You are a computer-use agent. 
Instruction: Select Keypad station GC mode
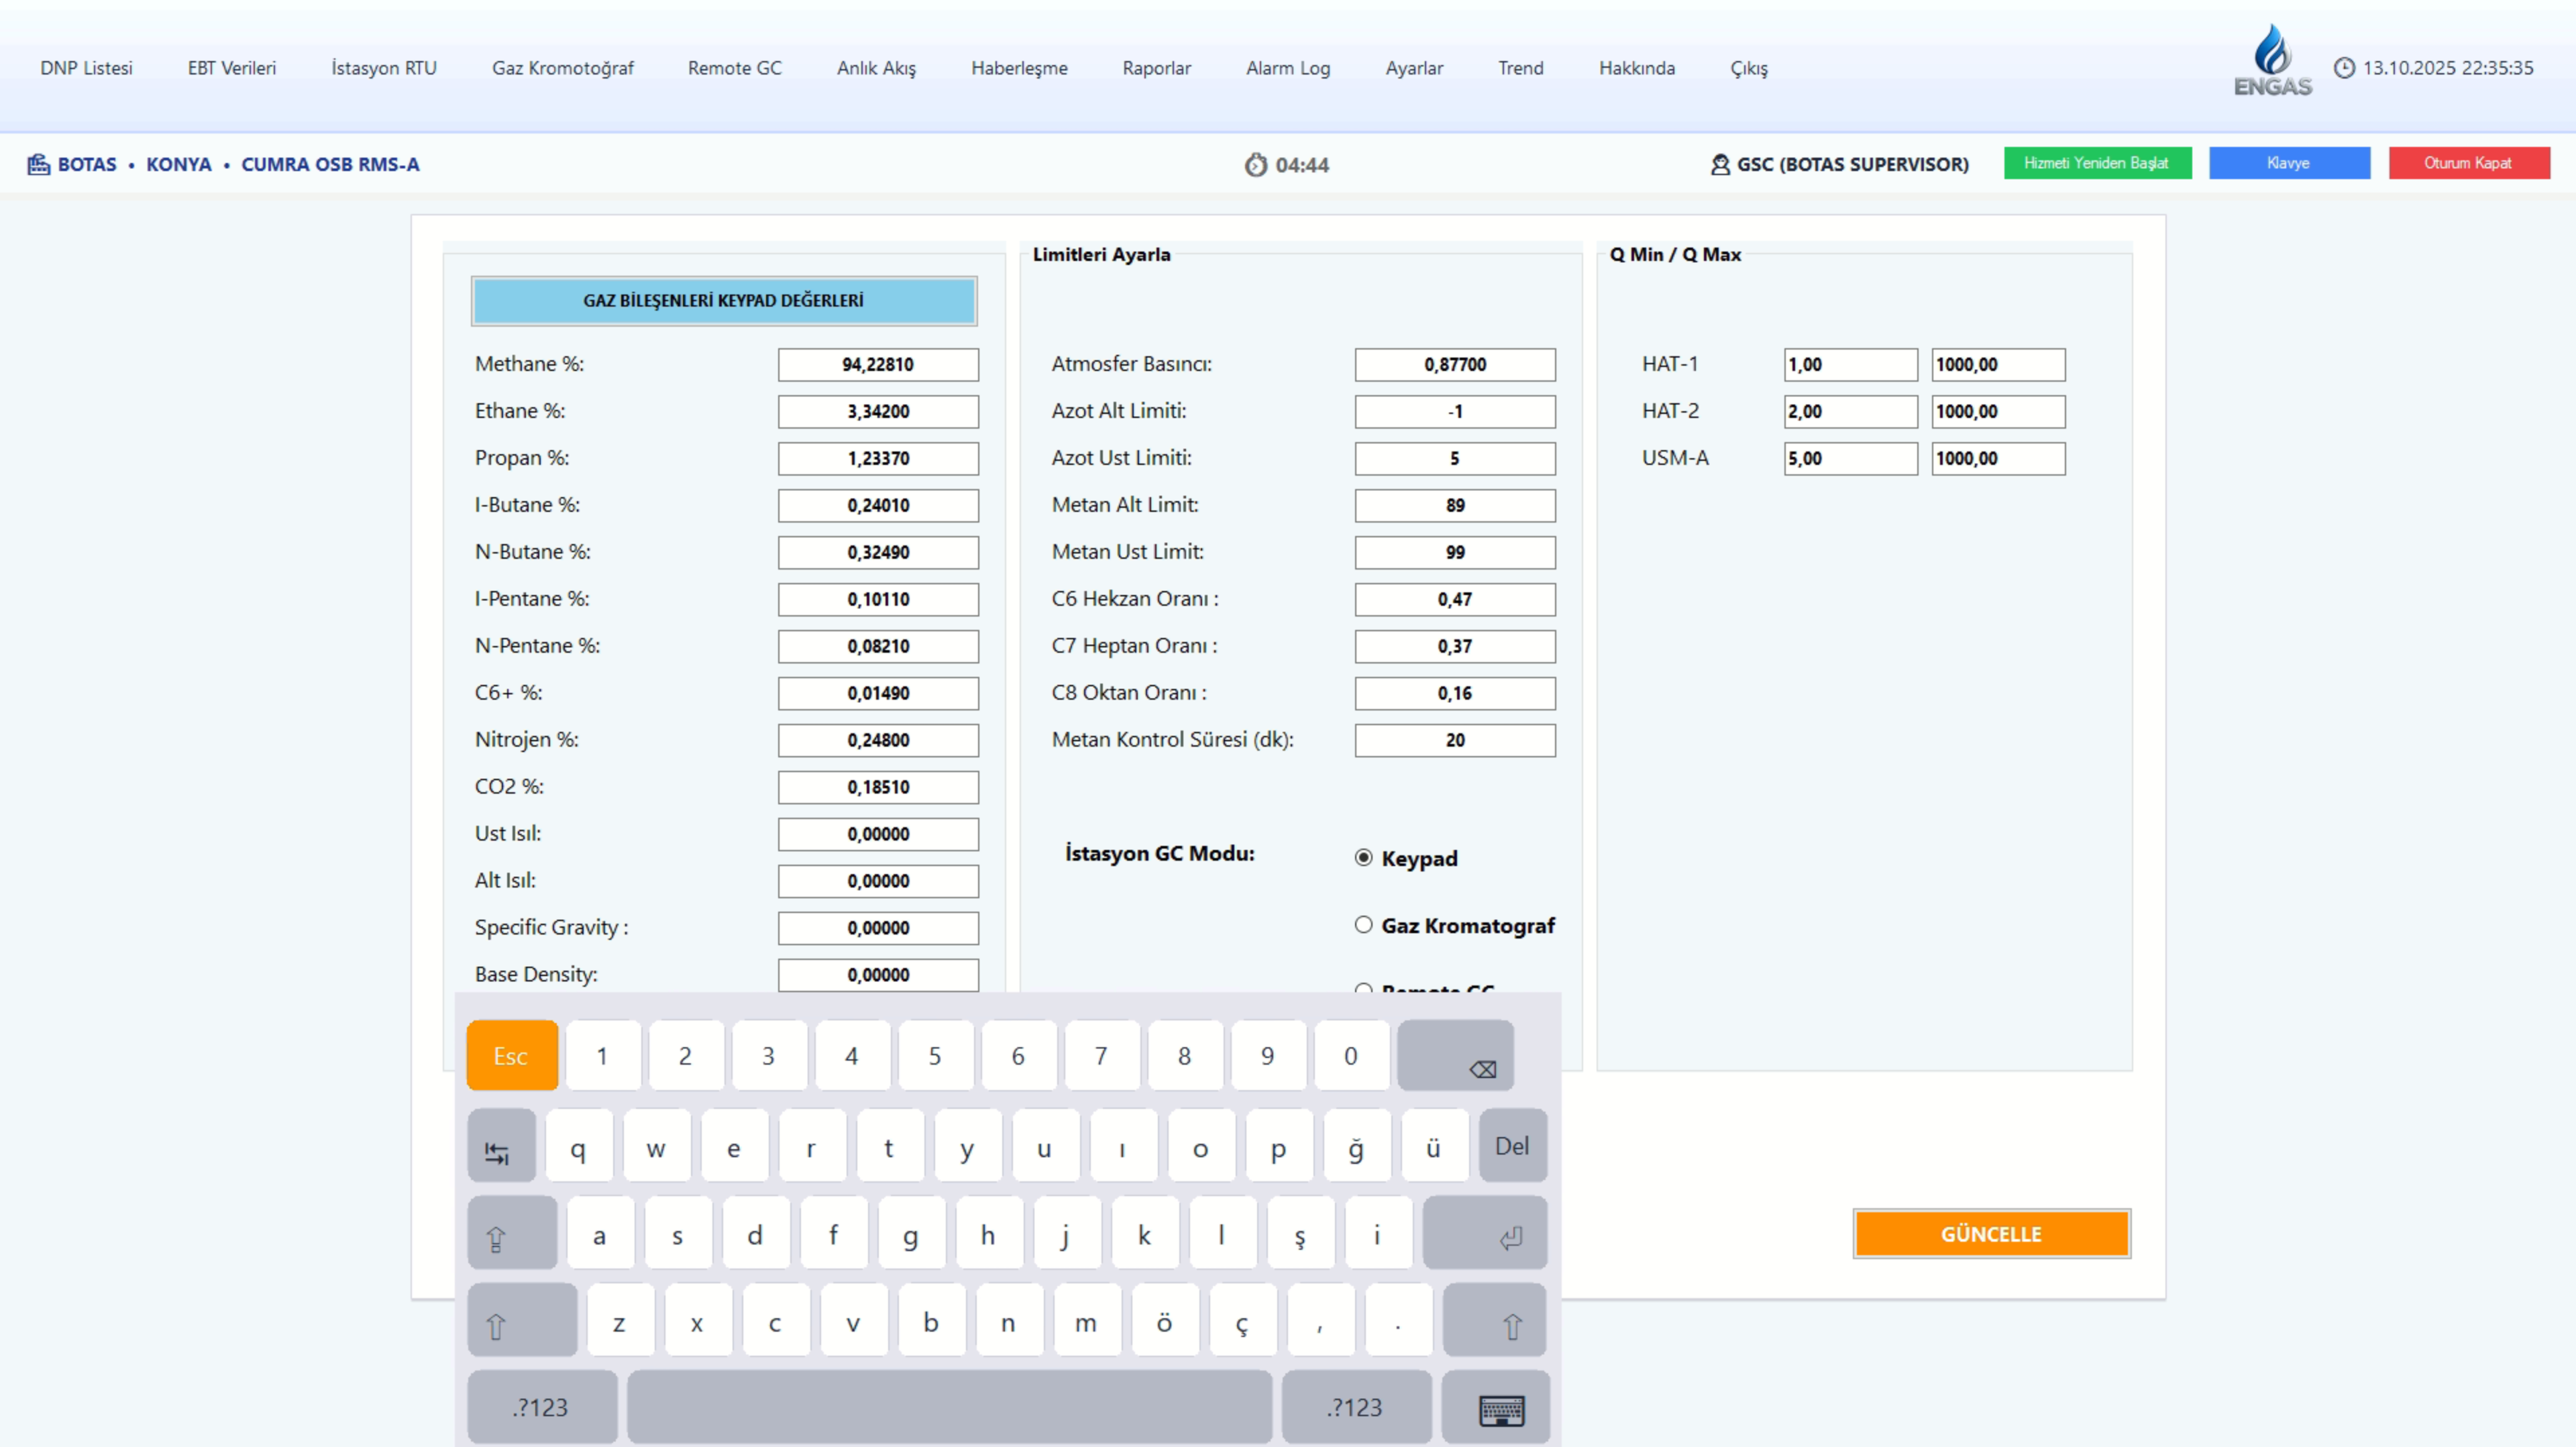1363,858
